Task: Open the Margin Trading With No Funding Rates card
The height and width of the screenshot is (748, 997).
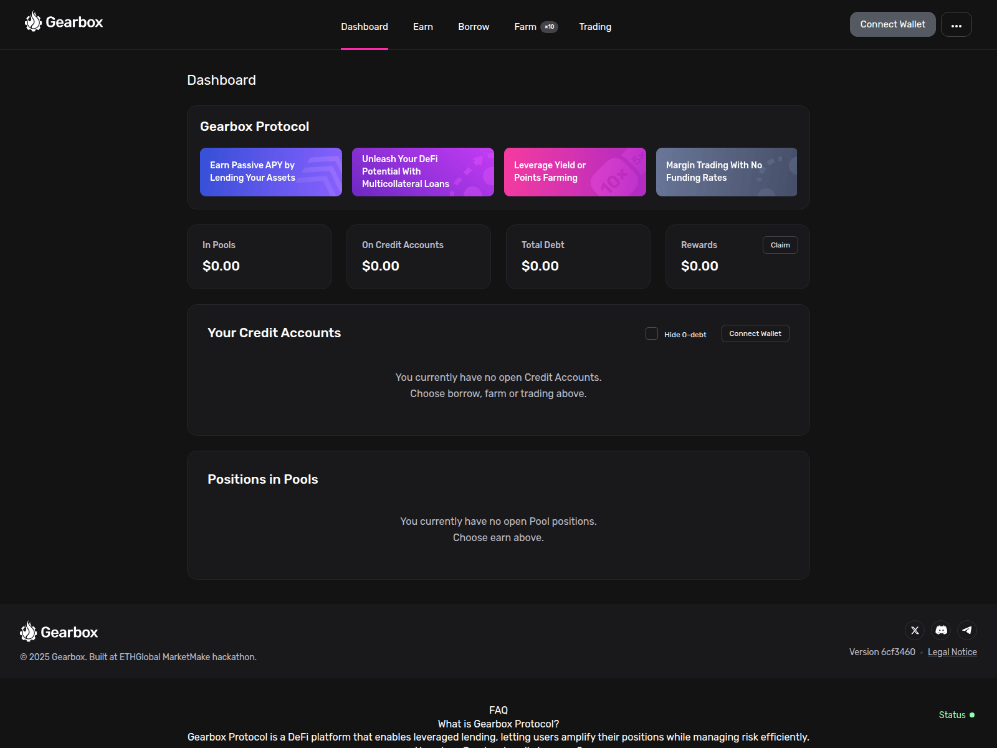Action: pyautogui.click(x=727, y=172)
